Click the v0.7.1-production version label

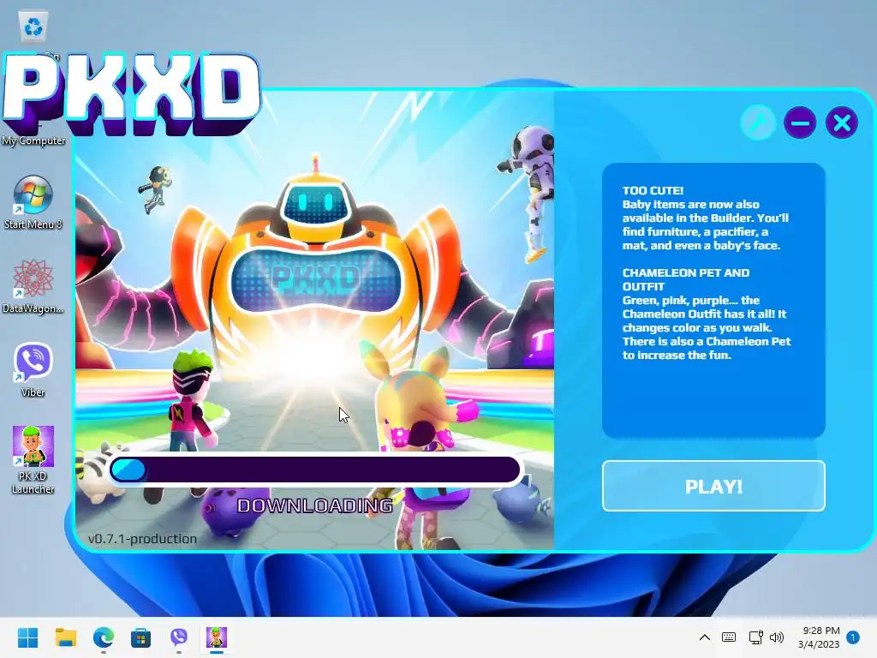(x=143, y=538)
